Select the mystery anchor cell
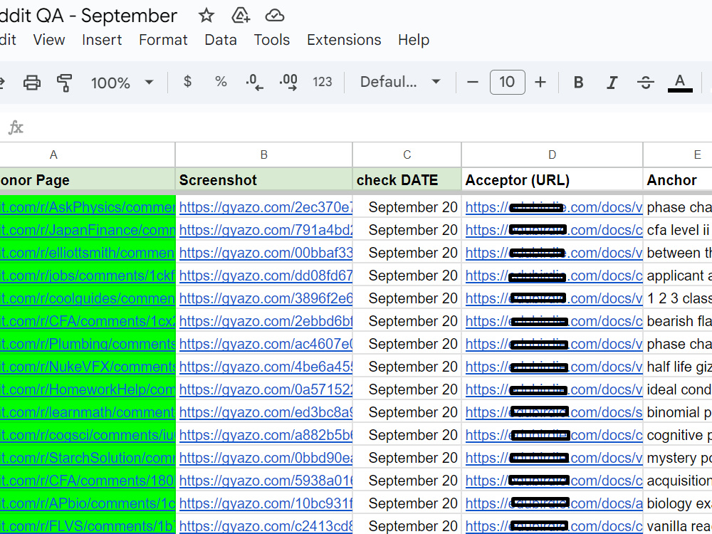 click(678, 458)
